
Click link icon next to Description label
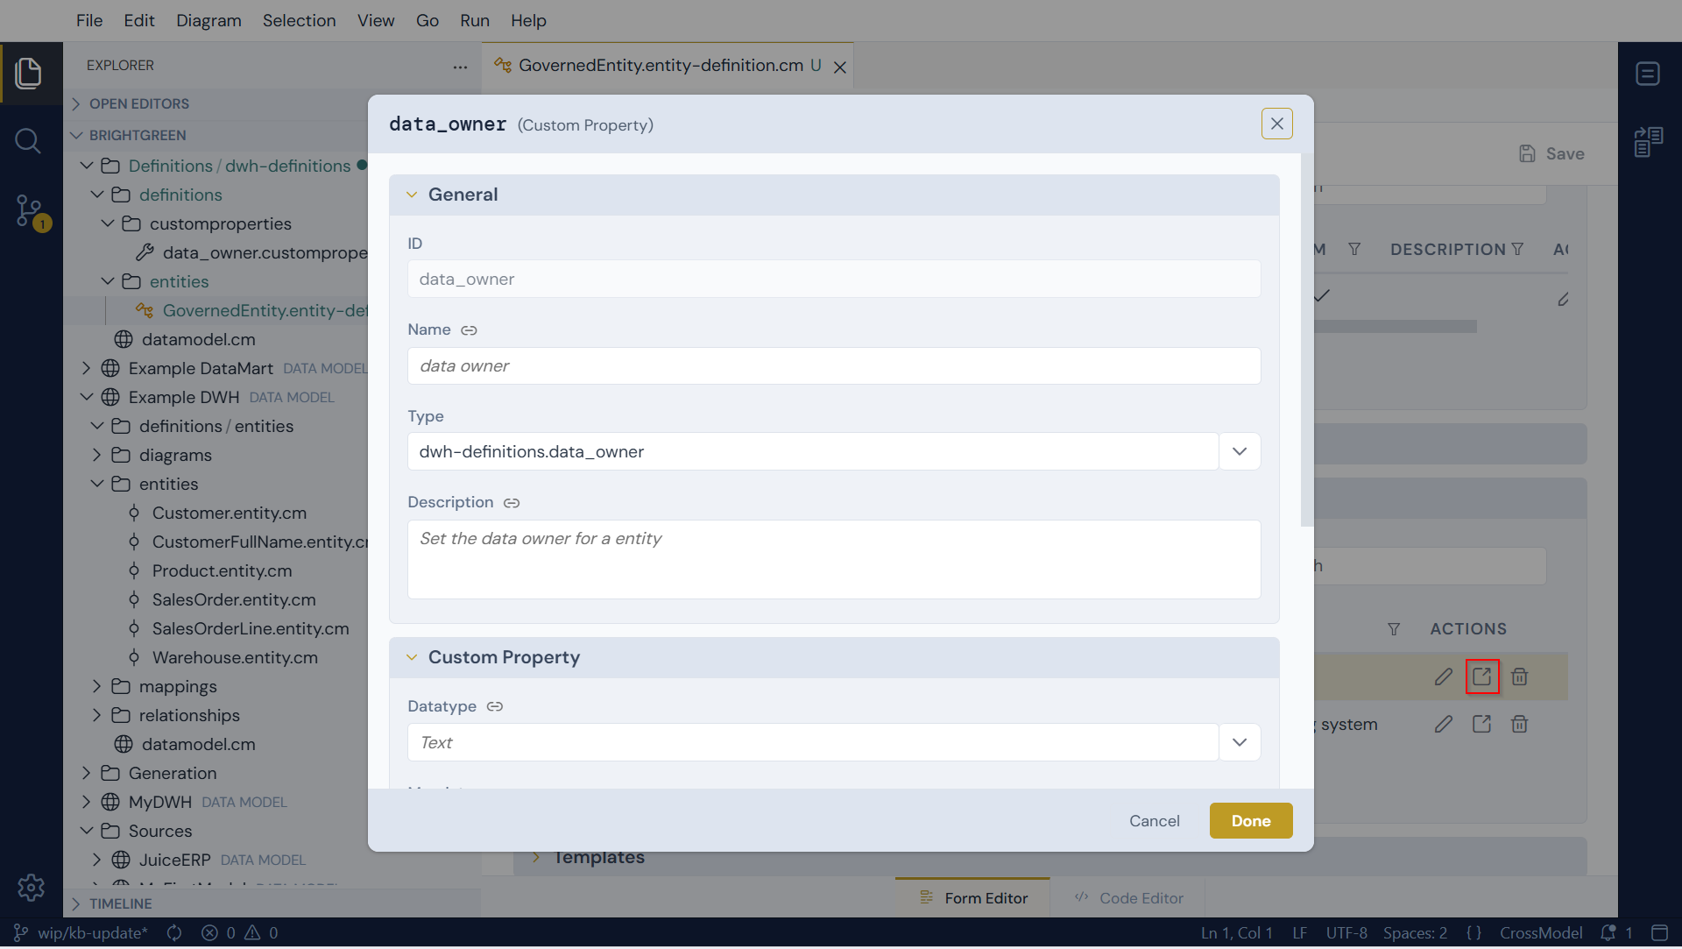(512, 503)
